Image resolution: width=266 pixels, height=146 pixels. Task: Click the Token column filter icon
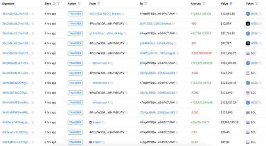tap(256, 4)
